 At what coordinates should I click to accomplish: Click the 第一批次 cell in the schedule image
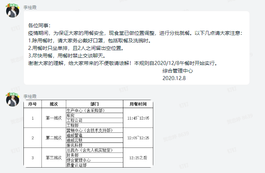(53, 118)
